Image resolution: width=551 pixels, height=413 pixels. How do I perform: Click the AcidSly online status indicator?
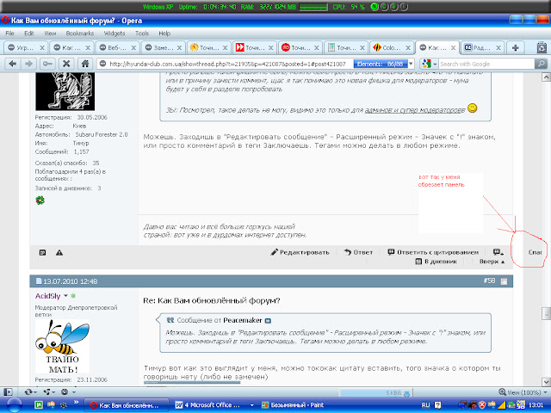[x=73, y=296]
